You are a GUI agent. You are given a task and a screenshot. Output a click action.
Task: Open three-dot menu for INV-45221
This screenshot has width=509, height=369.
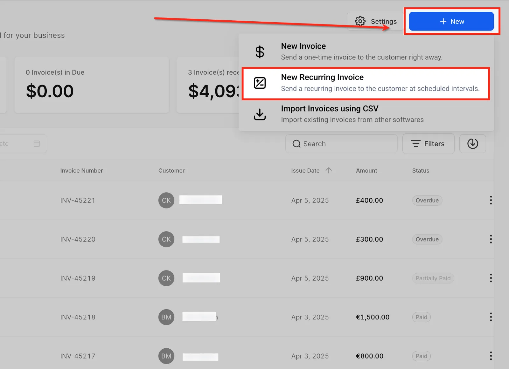491,200
